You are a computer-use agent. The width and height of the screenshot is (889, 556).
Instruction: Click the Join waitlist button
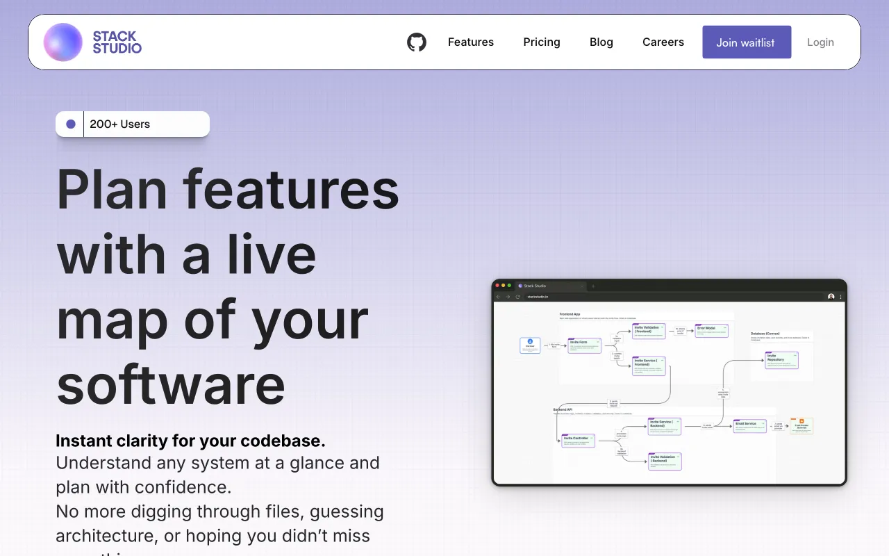(747, 42)
